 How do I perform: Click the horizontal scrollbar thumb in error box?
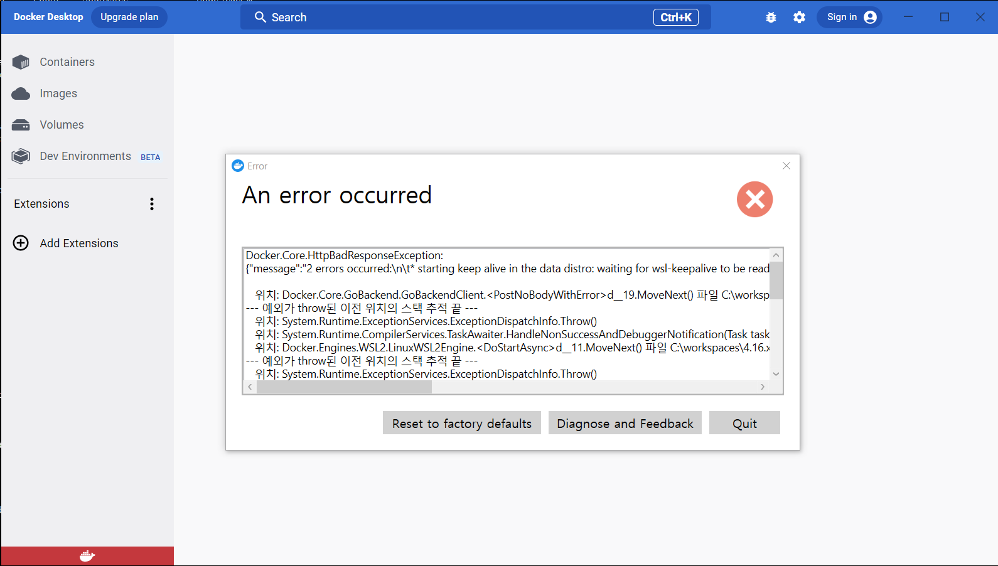345,387
